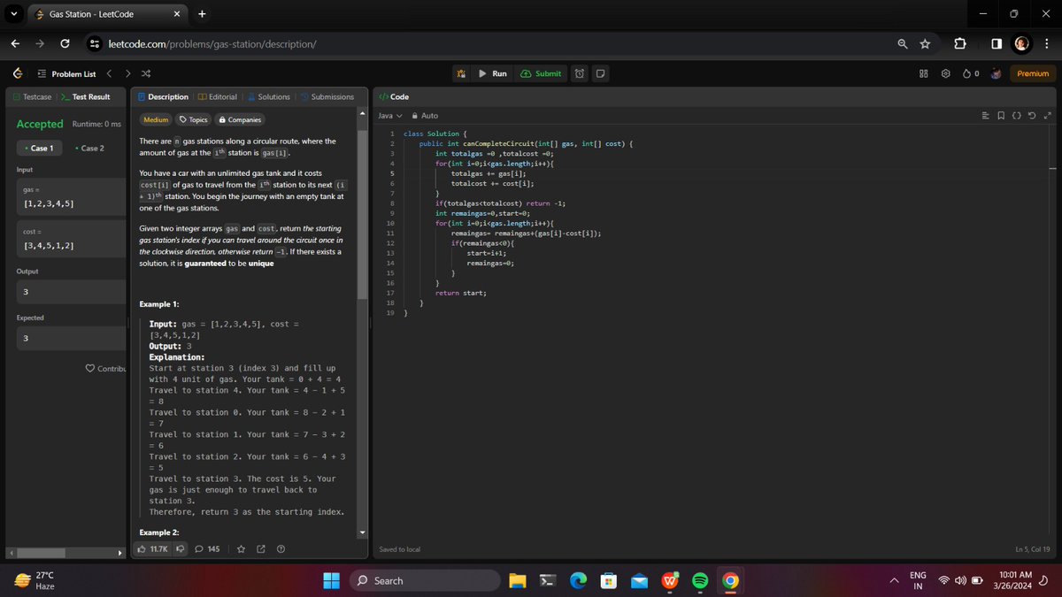Viewport: 1062px width, 597px height.
Task: Switch to the Testcase tab
Action: pos(31,96)
